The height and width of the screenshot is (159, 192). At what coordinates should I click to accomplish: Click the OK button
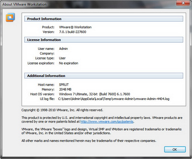(x=175, y=149)
